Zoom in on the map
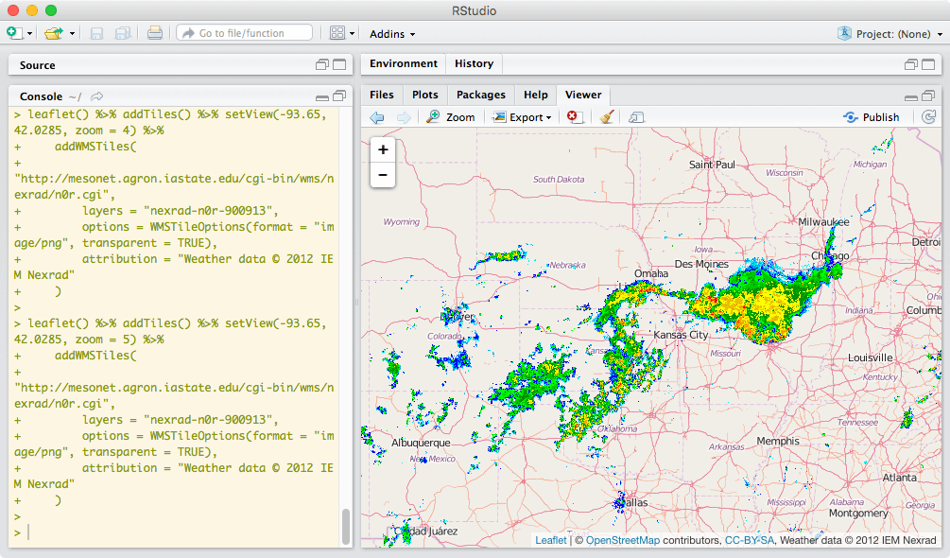 click(x=383, y=149)
